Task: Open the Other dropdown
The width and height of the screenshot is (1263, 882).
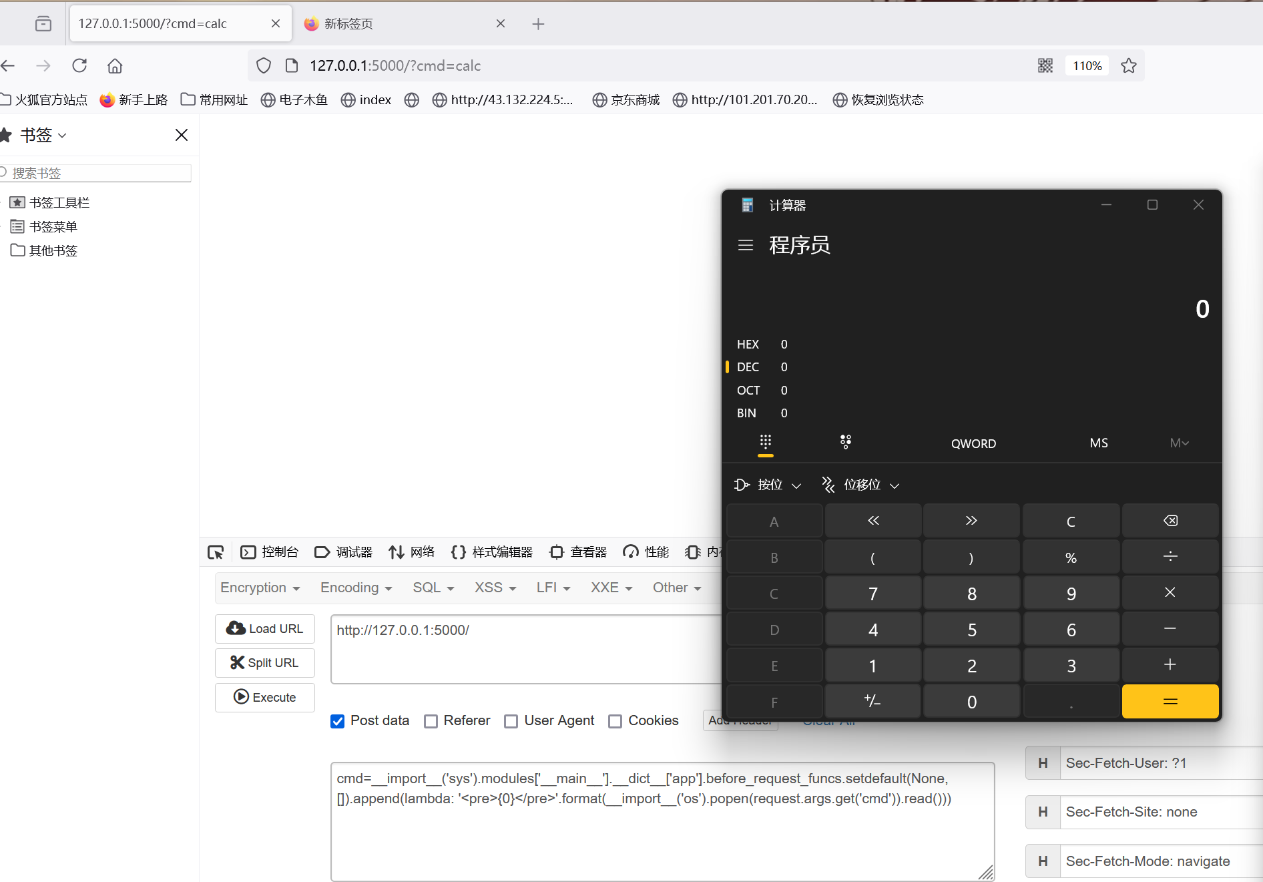Action: [677, 588]
